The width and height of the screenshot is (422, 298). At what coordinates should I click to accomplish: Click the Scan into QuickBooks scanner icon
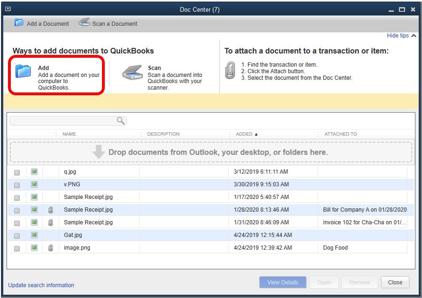coord(132,72)
